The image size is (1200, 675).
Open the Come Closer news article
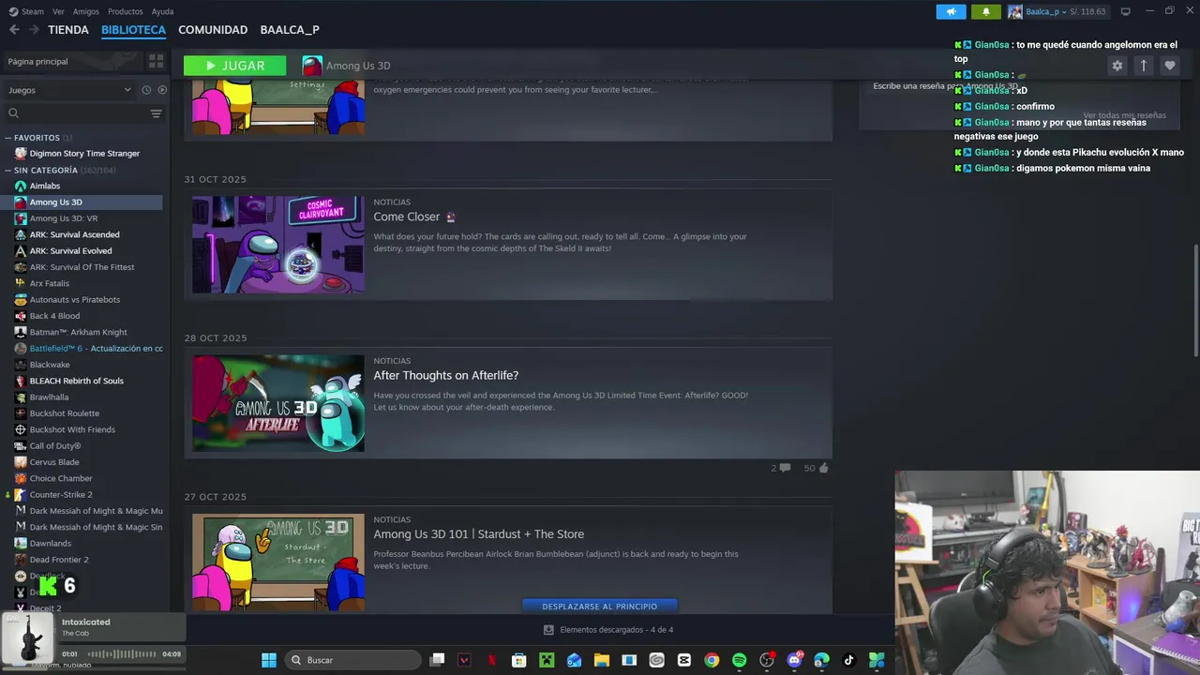coord(407,217)
